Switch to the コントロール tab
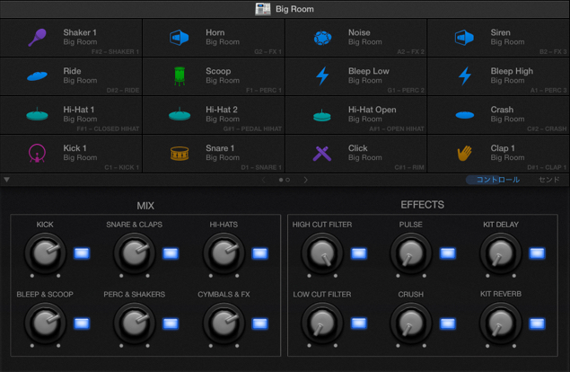The image size is (570, 372). click(x=497, y=180)
